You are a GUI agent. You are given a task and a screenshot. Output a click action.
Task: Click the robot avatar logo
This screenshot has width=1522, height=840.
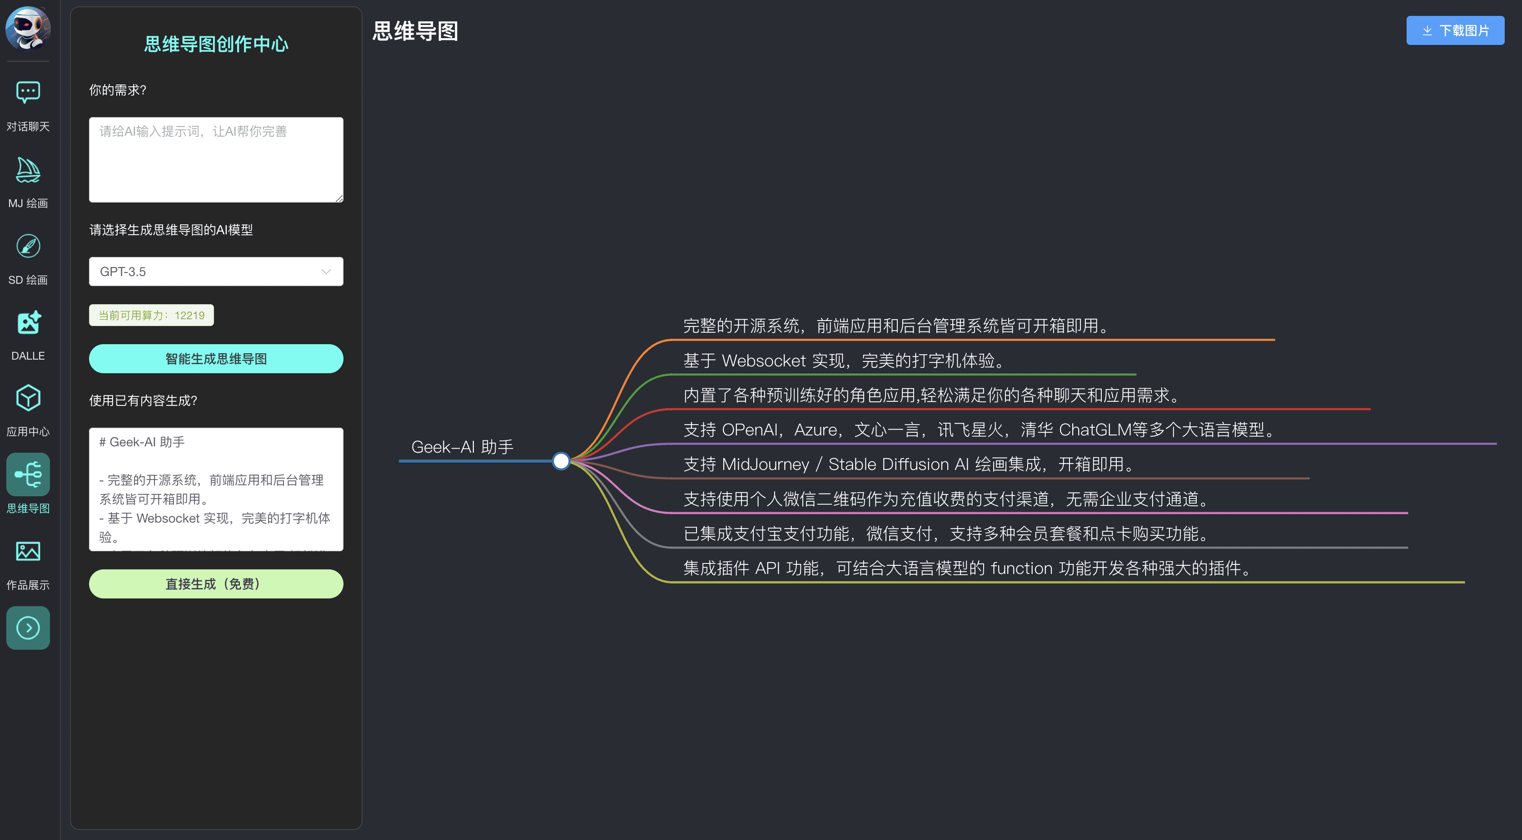point(28,28)
